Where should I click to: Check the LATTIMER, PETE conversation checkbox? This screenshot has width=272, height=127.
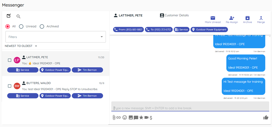click(x=10, y=60)
